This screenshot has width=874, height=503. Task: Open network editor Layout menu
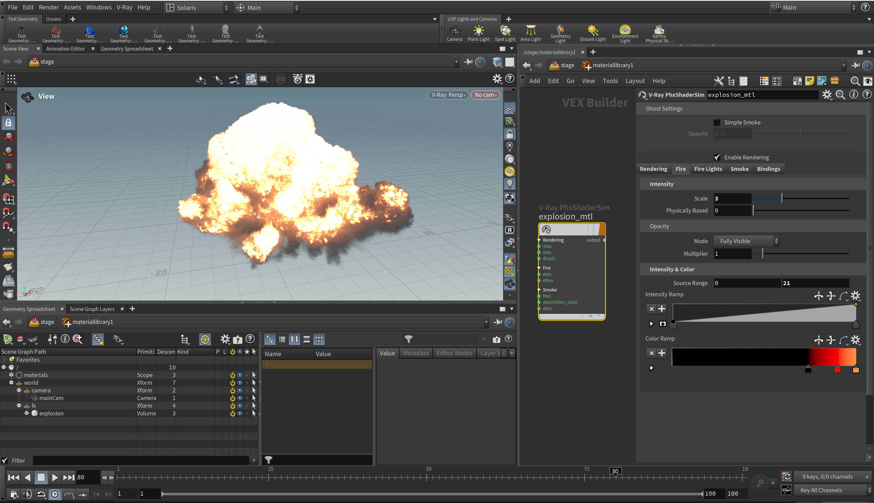pos(635,81)
